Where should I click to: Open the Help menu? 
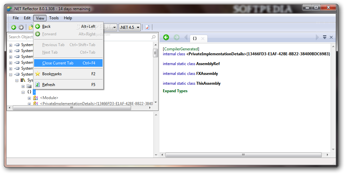(68, 18)
